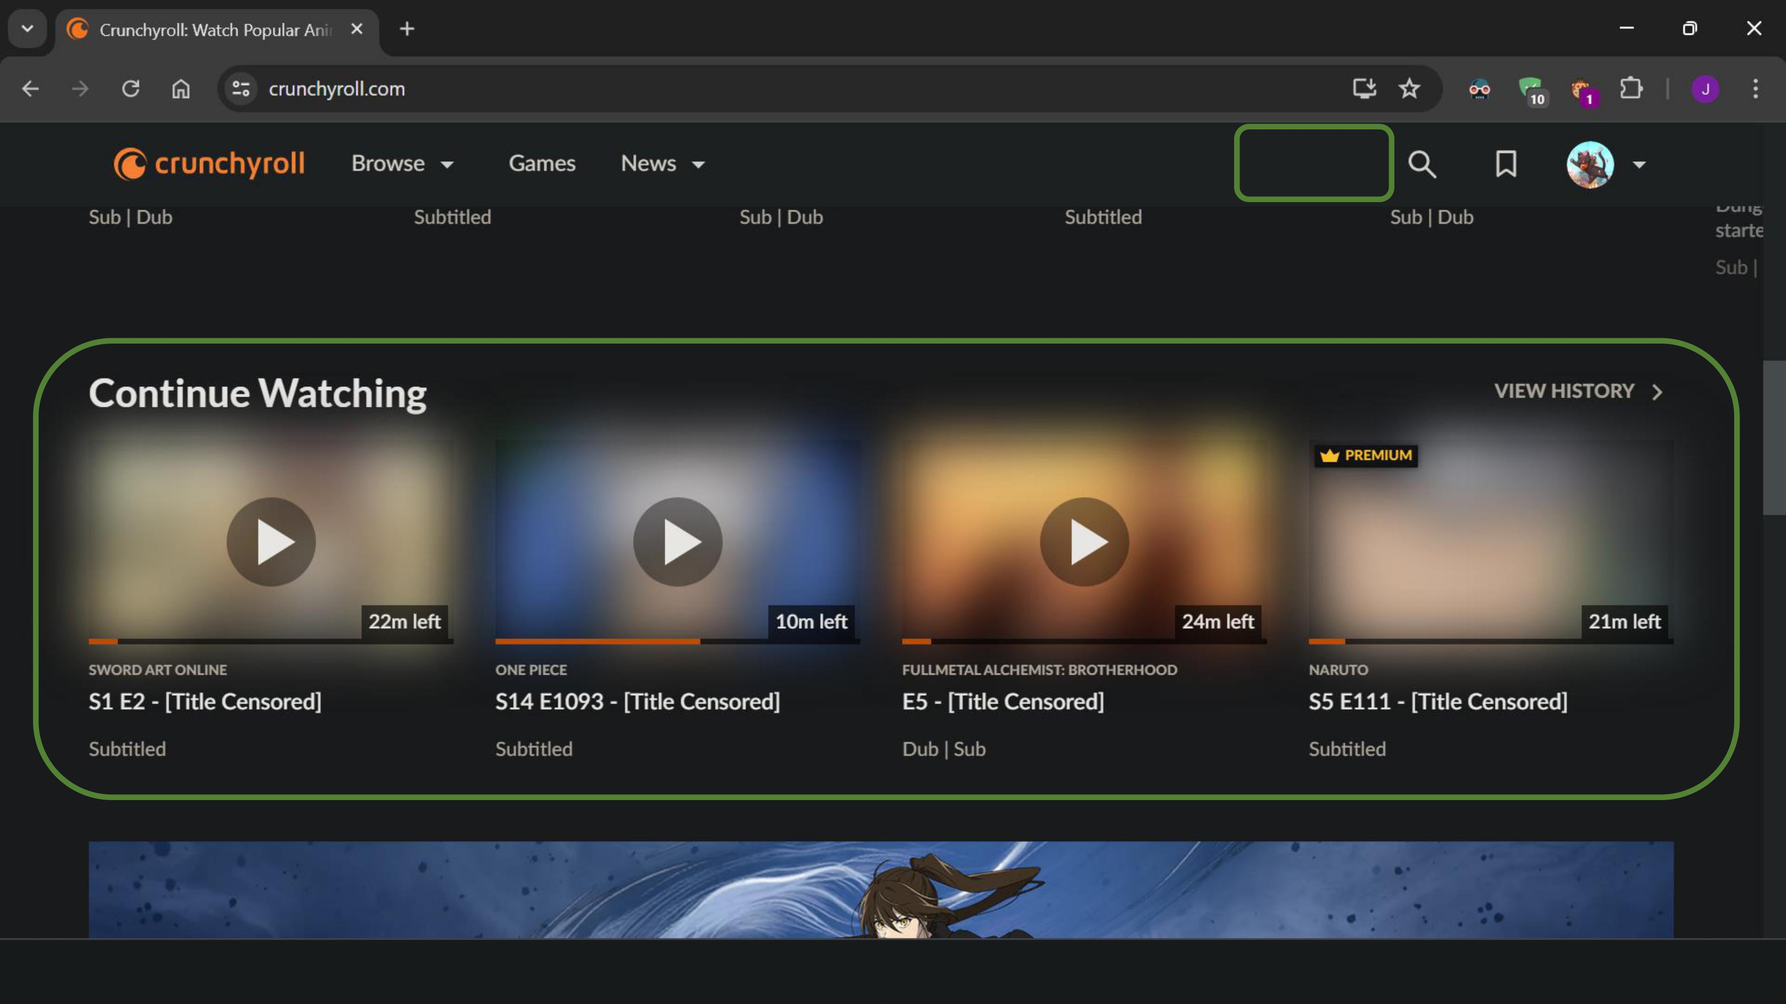The image size is (1786, 1004).
Task: Click the Premium badge on Naruto card
Action: [1365, 455]
